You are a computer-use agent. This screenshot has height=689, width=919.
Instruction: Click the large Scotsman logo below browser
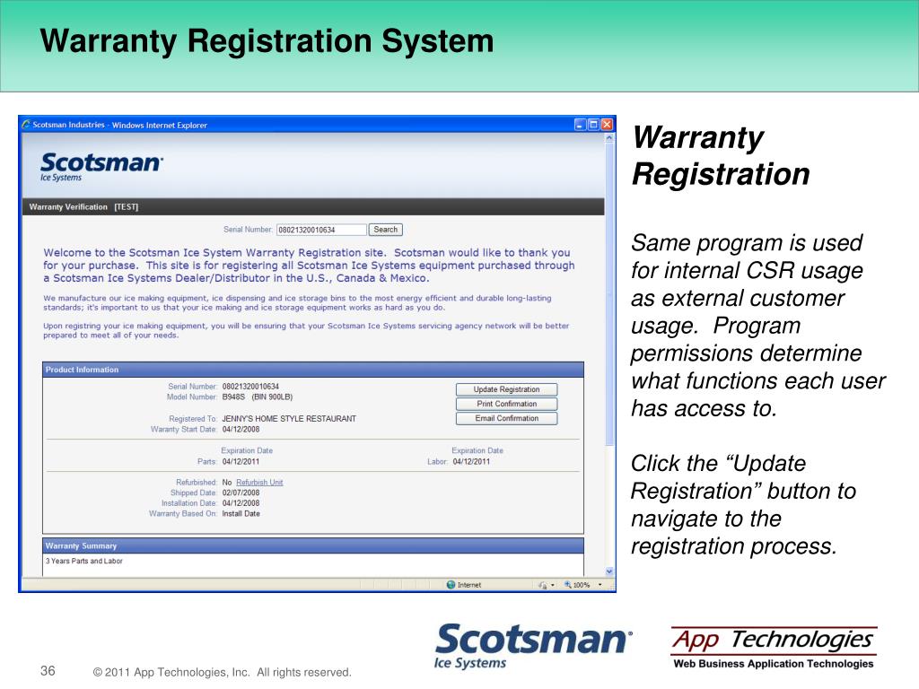tap(533, 646)
